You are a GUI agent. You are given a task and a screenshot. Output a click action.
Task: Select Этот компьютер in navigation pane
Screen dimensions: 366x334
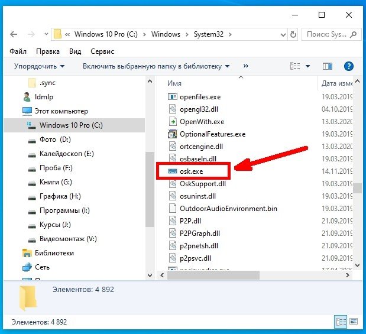coord(55,111)
